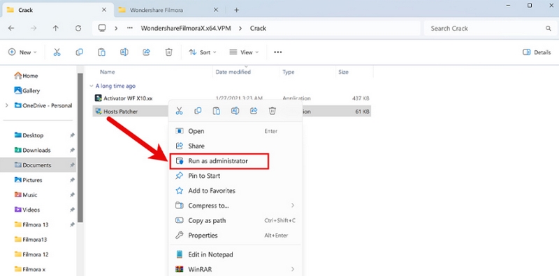Viewport: 559px width, 276px height.
Task: Click the Cut scissors icon in the context menu
Action: click(180, 111)
